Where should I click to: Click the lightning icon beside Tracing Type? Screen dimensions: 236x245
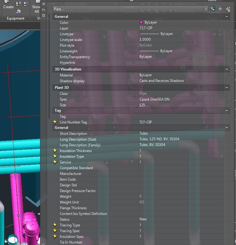click(x=55, y=225)
